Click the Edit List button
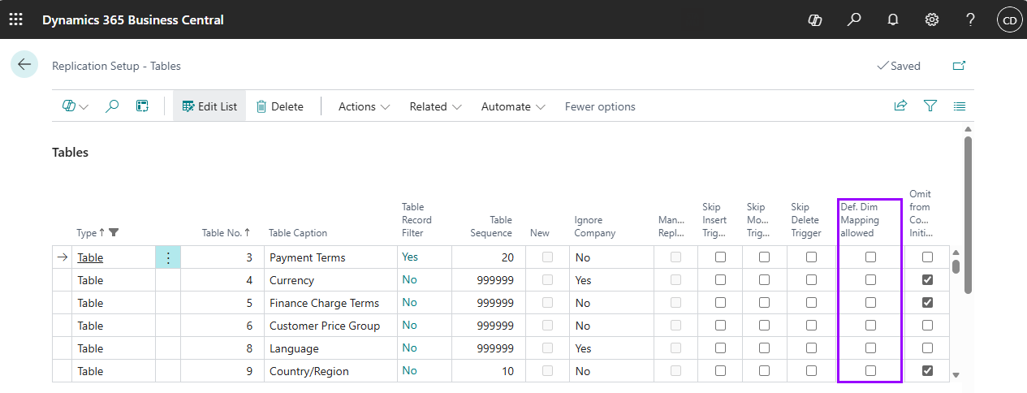Image resolution: width=1027 pixels, height=393 pixels. pos(209,106)
